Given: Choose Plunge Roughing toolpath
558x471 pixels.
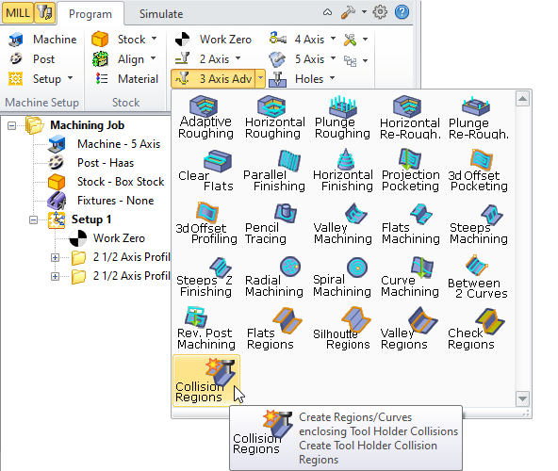Looking at the screenshot, I should point(342,117).
